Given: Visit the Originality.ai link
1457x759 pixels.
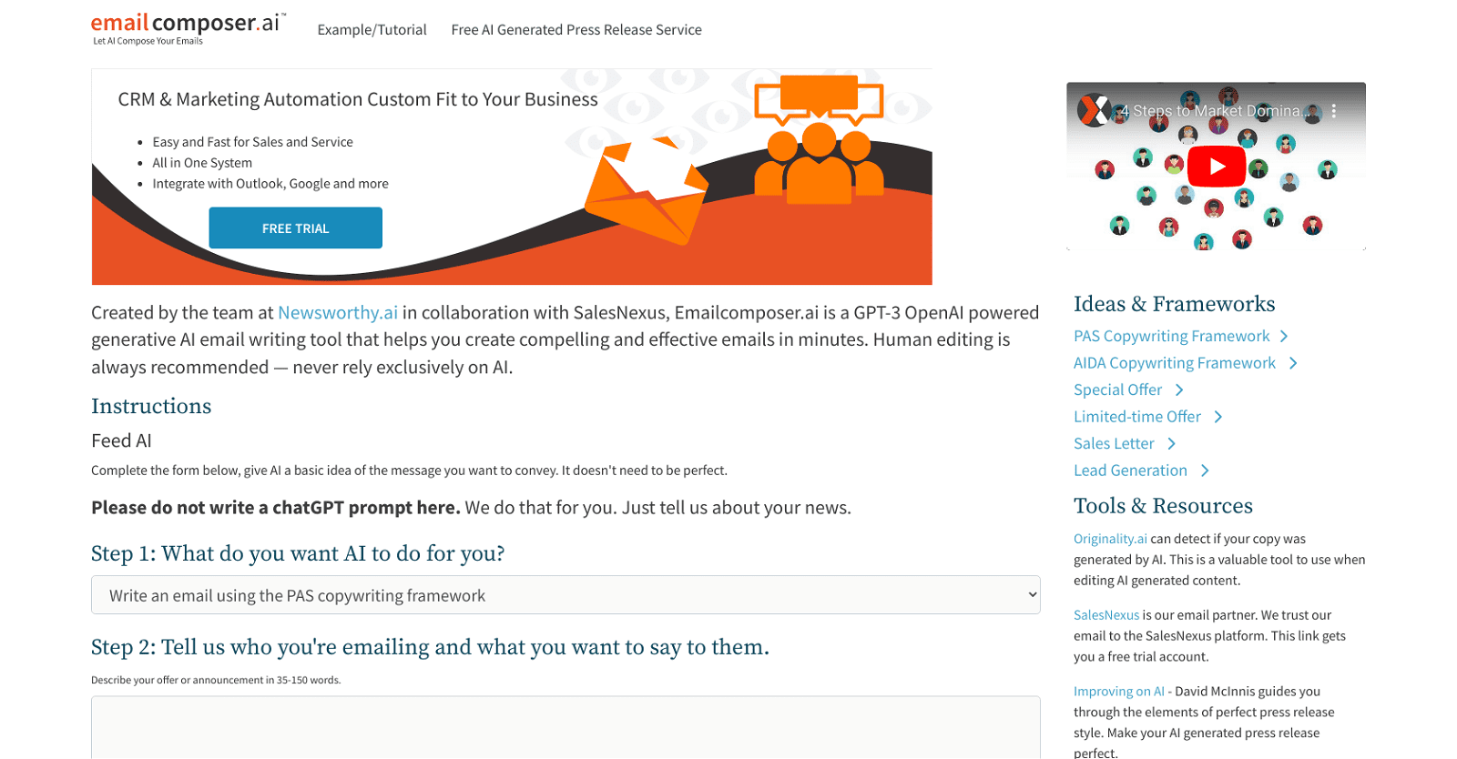Looking at the screenshot, I should pyautogui.click(x=1110, y=538).
